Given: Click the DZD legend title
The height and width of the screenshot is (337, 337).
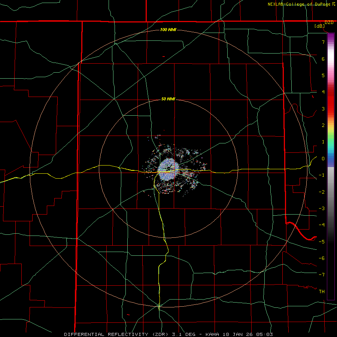Looking at the screenshot, I should (329, 22).
